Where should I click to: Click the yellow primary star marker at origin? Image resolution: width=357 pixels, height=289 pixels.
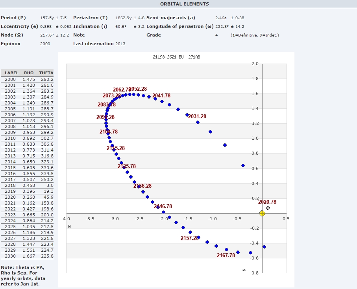[263, 213]
